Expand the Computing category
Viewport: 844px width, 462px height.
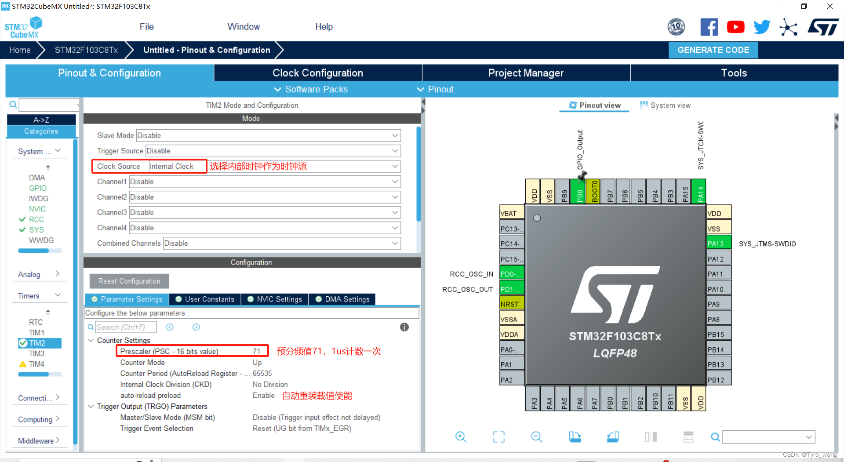coord(39,419)
